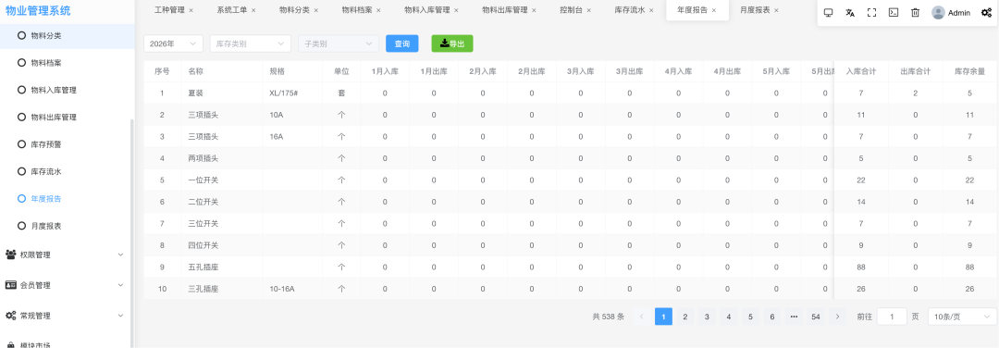Open the 子类别 dropdown
Image resolution: width=999 pixels, height=348 pixels.
[x=339, y=43]
